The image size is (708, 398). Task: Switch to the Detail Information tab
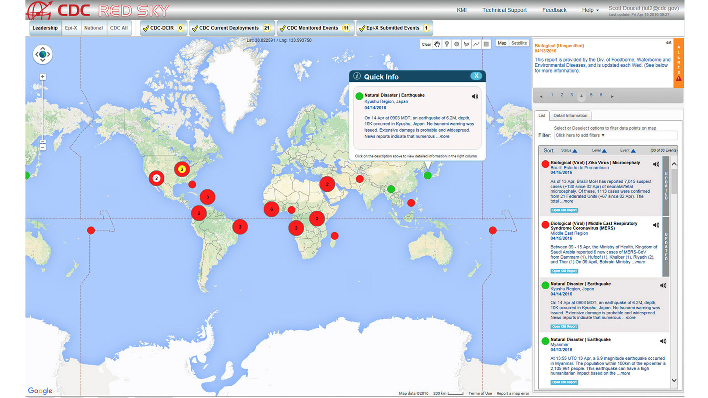point(570,116)
